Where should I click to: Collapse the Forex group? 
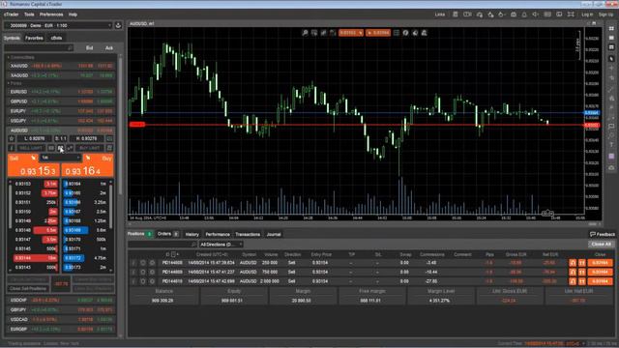click(15, 83)
